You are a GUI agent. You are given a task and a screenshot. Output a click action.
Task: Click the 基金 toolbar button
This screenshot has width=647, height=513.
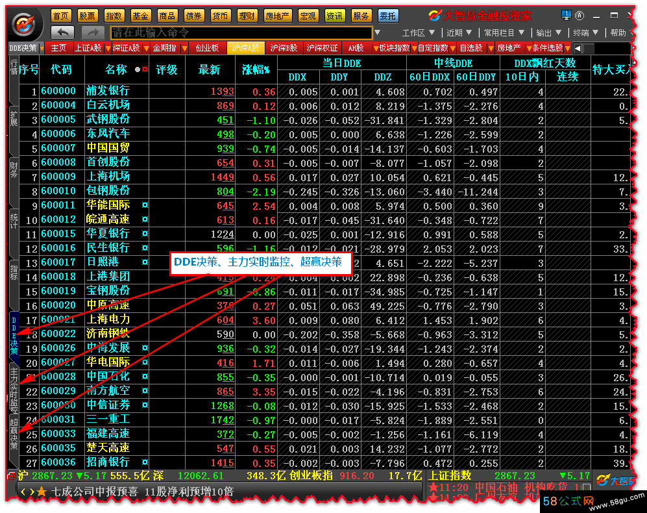point(140,16)
